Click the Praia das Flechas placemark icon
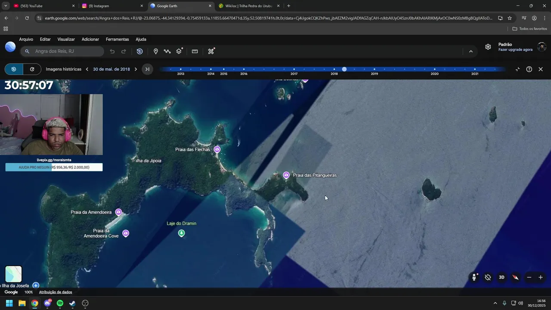The width and height of the screenshot is (551, 310). coord(217,149)
